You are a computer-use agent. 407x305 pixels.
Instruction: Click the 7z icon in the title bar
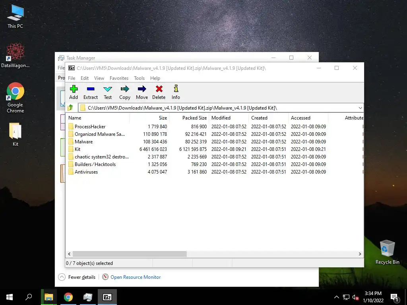coord(72,68)
